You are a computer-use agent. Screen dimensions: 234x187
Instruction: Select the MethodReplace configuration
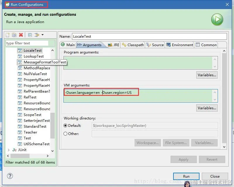(37, 68)
